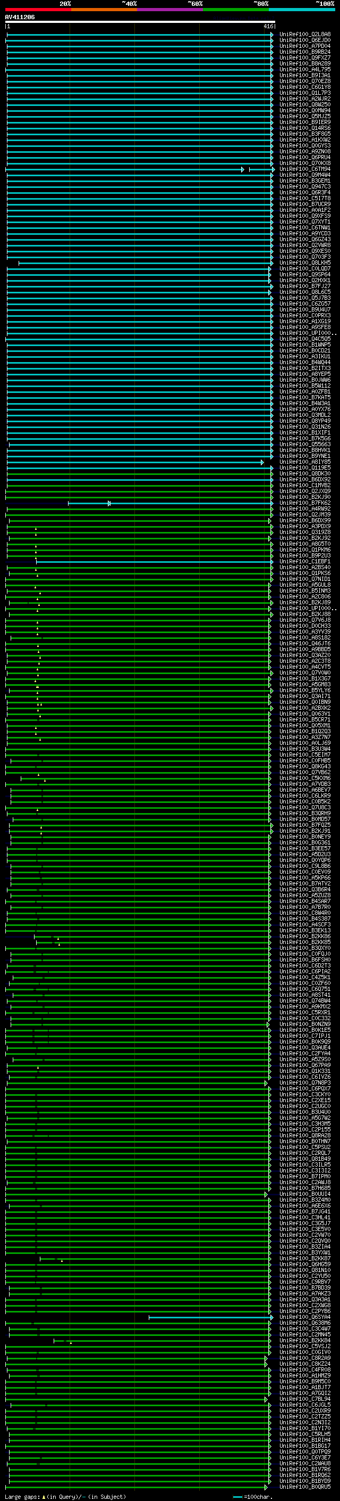Select hit label UniRef100_C0LQD7
The width and height of the screenshot is (340, 1501).
coord(304,268)
